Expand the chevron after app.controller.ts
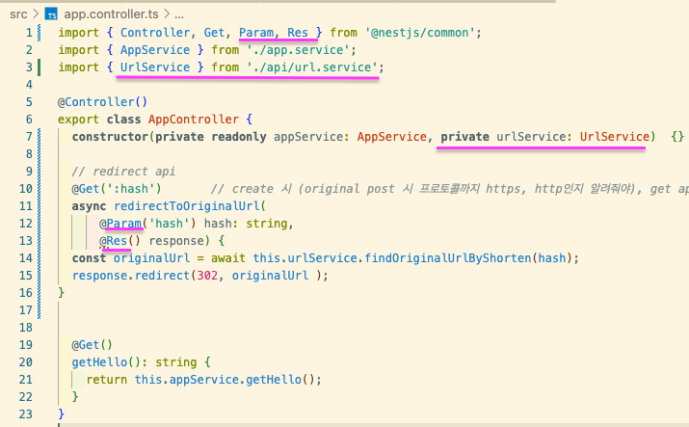This screenshot has height=427, width=689. click(x=167, y=14)
